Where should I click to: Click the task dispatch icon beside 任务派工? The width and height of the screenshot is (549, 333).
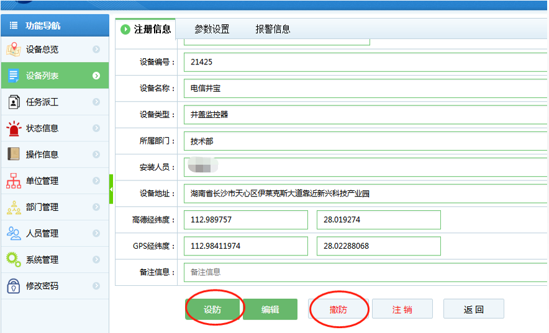13,102
